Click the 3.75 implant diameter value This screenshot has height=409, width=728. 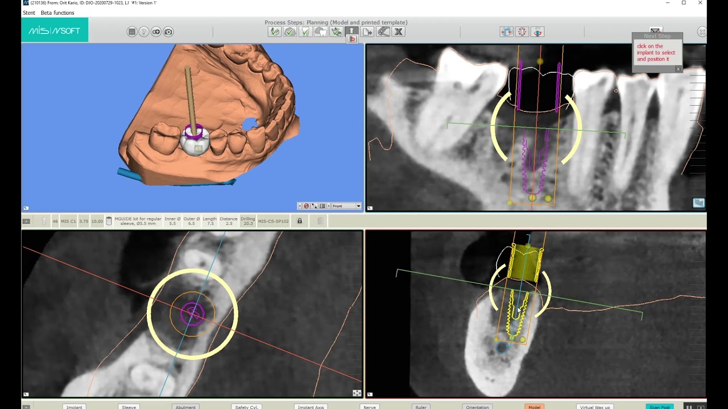pyautogui.click(x=84, y=221)
